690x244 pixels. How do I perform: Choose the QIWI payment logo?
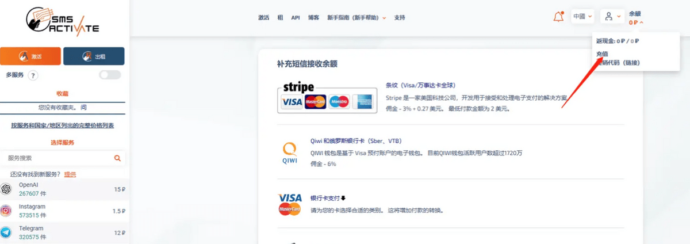(290, 152)
